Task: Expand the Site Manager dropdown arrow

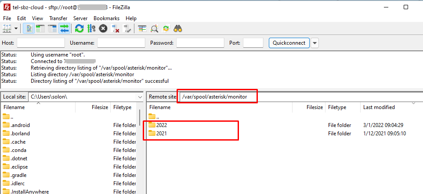Action: click(16, 28)
